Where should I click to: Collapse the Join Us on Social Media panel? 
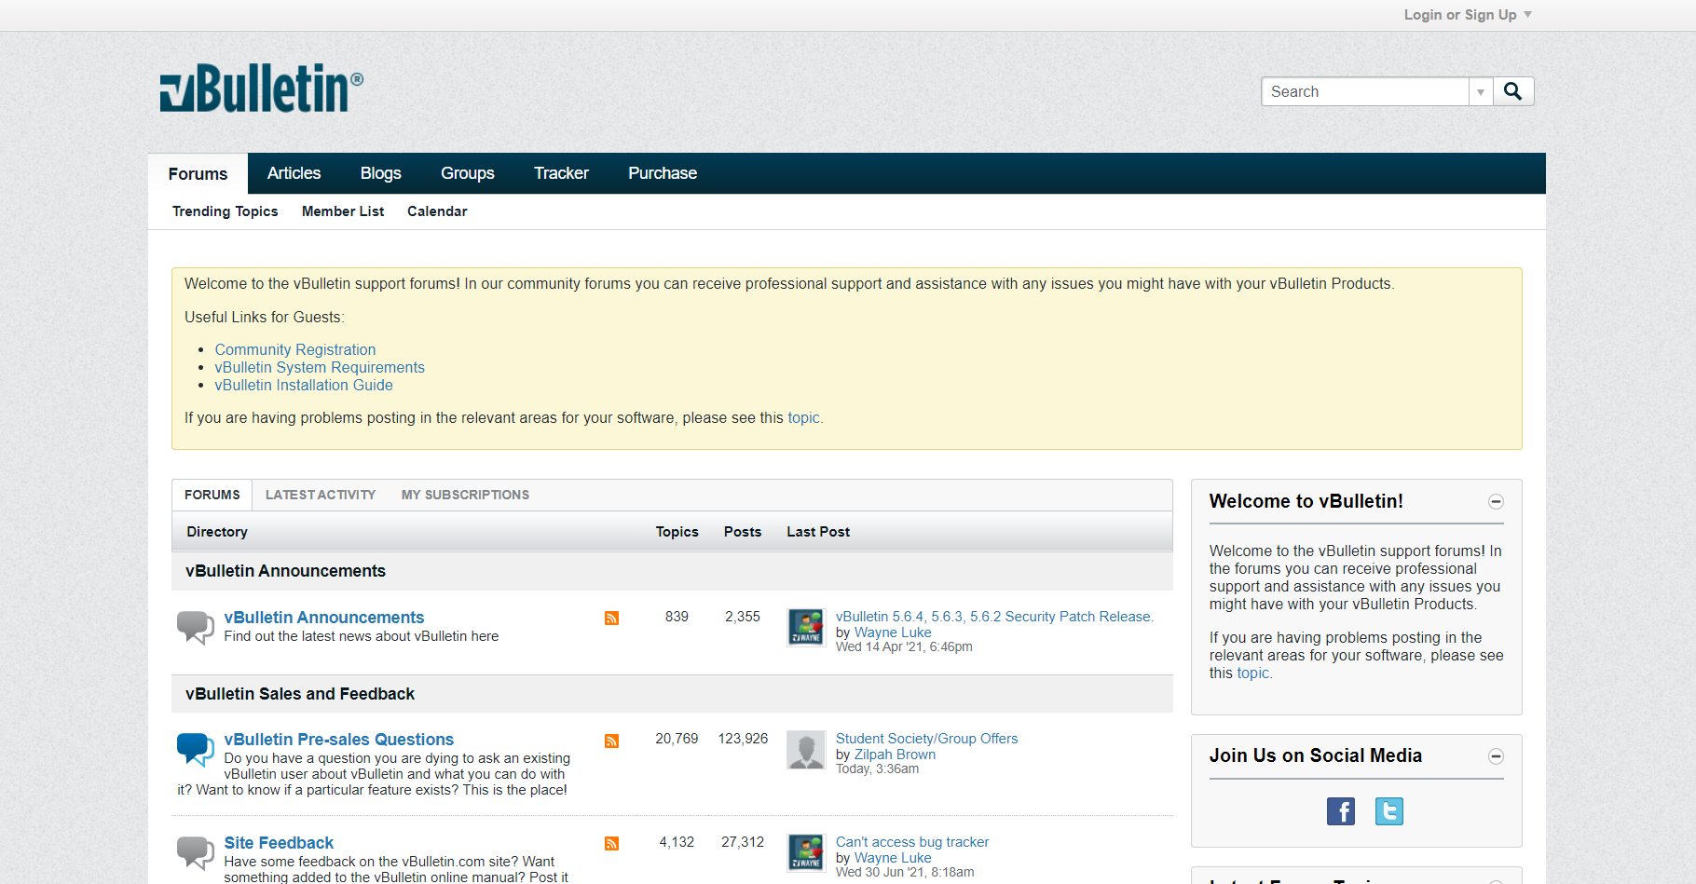click(x=1496, y=756)
